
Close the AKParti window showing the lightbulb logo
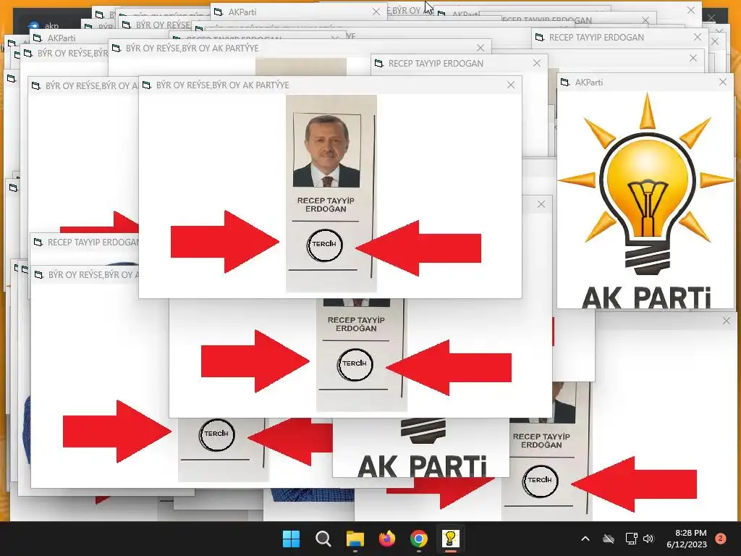point(723,82)
